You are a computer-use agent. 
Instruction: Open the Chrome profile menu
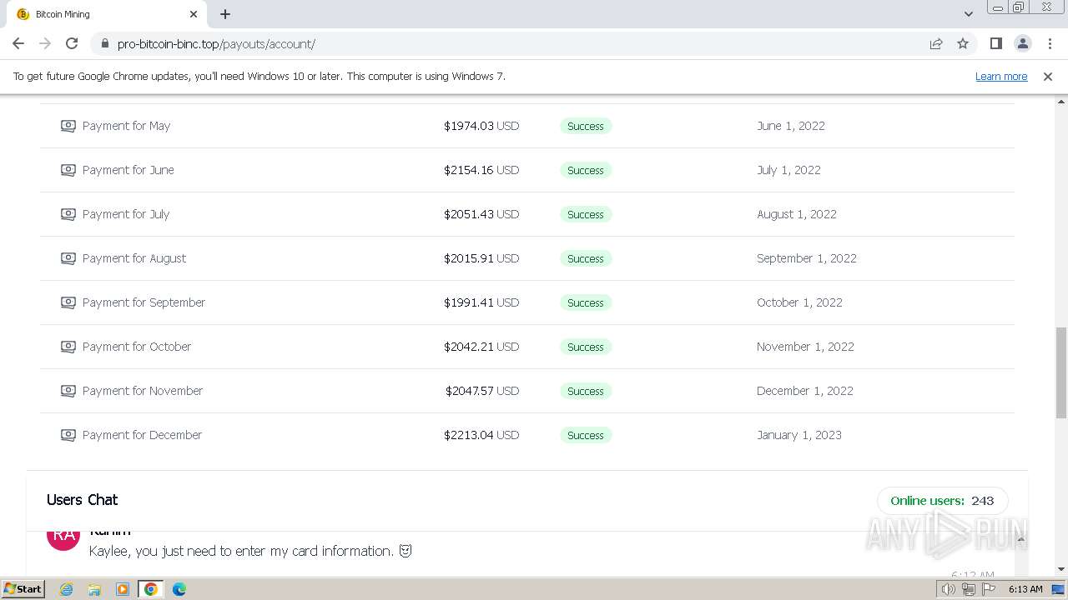pos(1022,43)
